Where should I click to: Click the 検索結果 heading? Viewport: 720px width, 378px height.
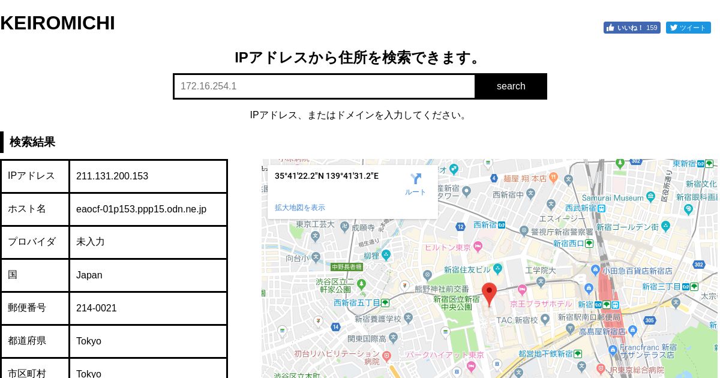[x=32, y=142]
